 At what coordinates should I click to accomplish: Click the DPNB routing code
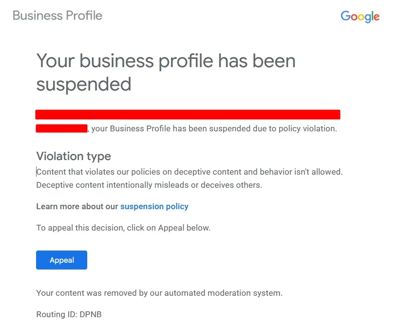pos(91,314)
